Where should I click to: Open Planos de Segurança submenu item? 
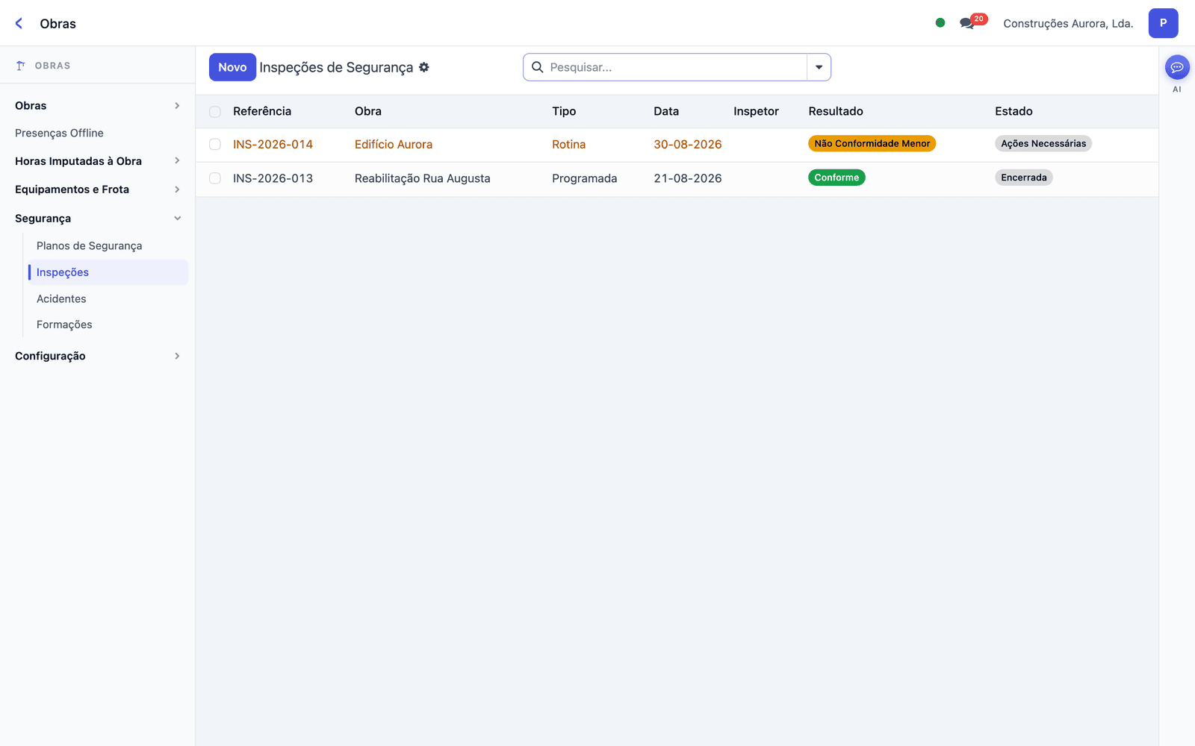tap(89, 245)
